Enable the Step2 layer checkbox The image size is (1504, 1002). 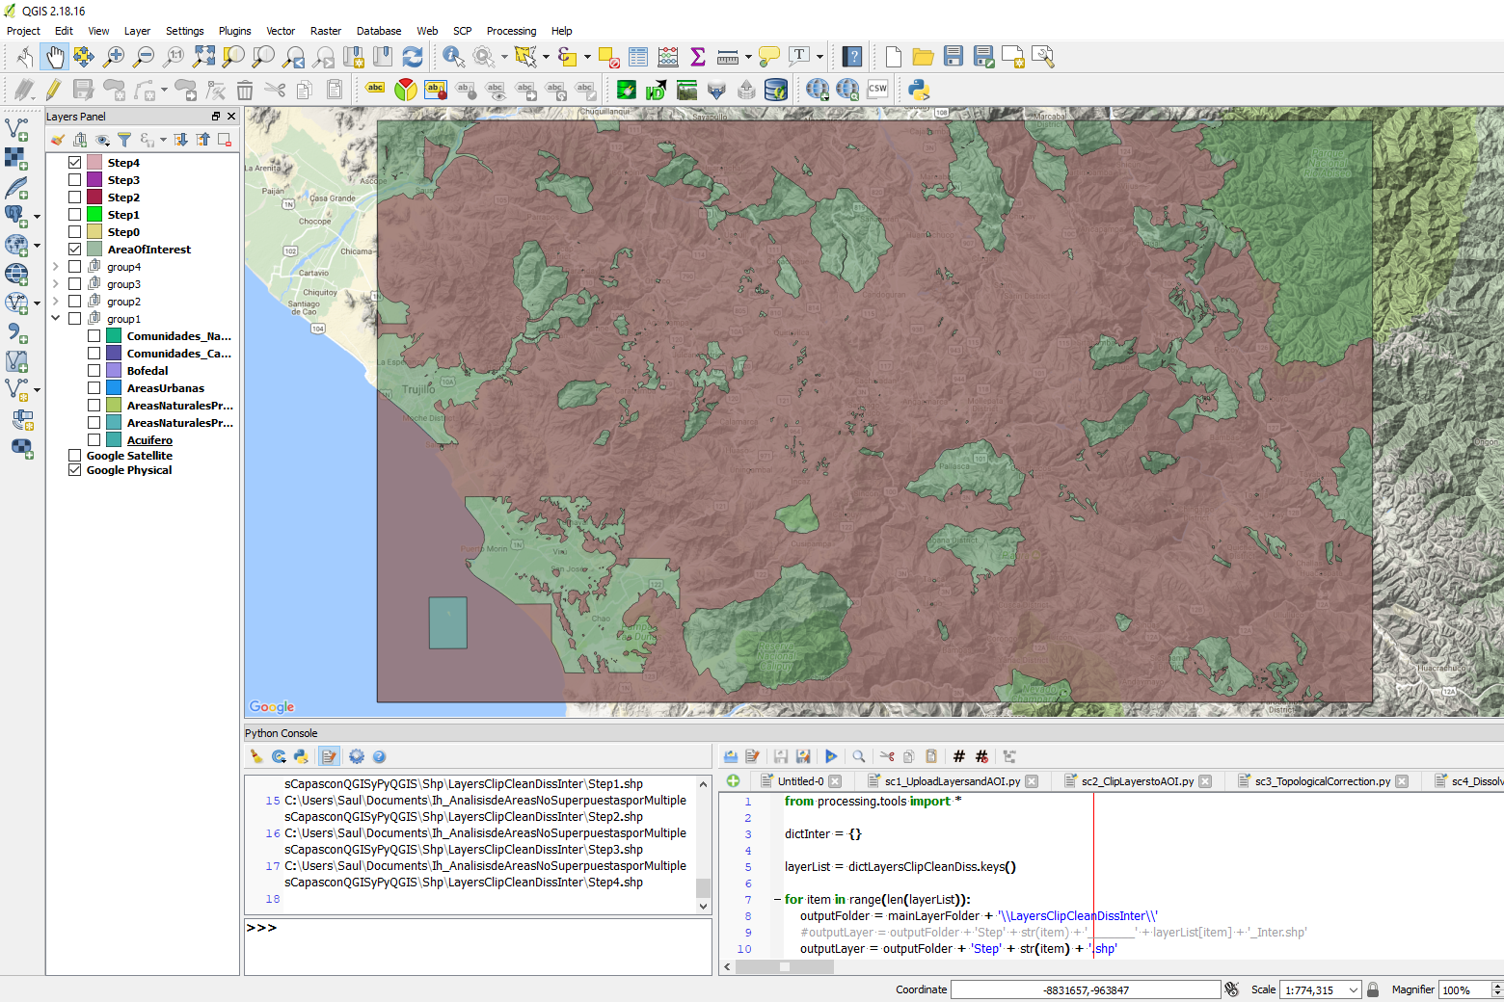coord(75,198)
